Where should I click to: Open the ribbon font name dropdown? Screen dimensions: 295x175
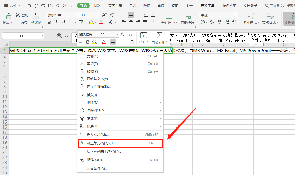point(78,15)
